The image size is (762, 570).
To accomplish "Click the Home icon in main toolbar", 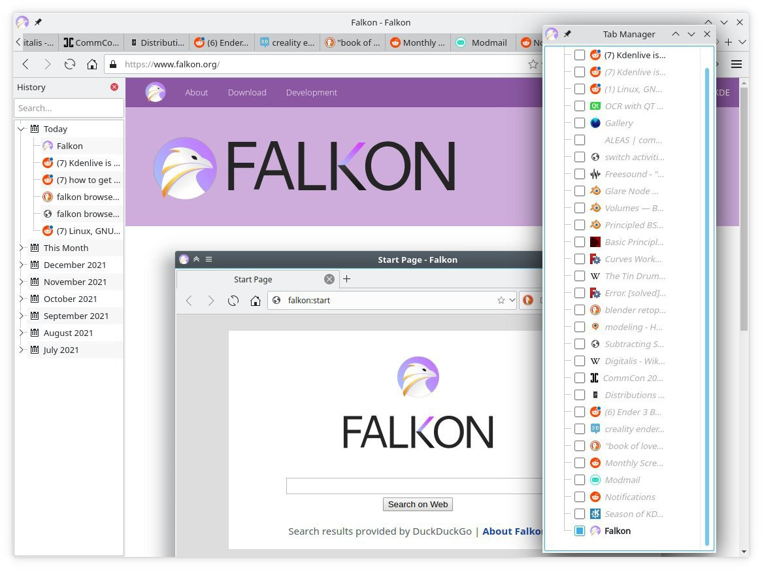I will (x=92, y=64).
